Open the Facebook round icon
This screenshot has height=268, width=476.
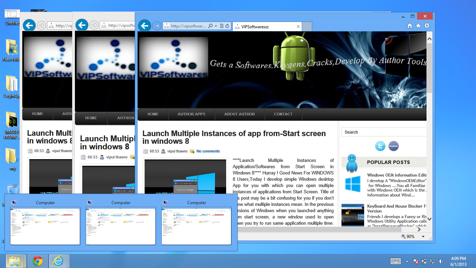393,146
